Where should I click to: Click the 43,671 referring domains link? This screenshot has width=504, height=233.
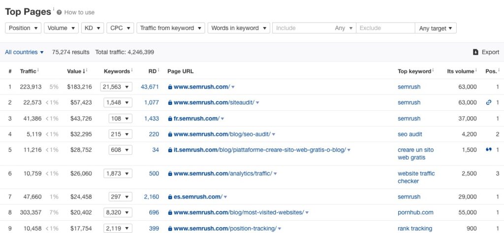tap(150, 87)
